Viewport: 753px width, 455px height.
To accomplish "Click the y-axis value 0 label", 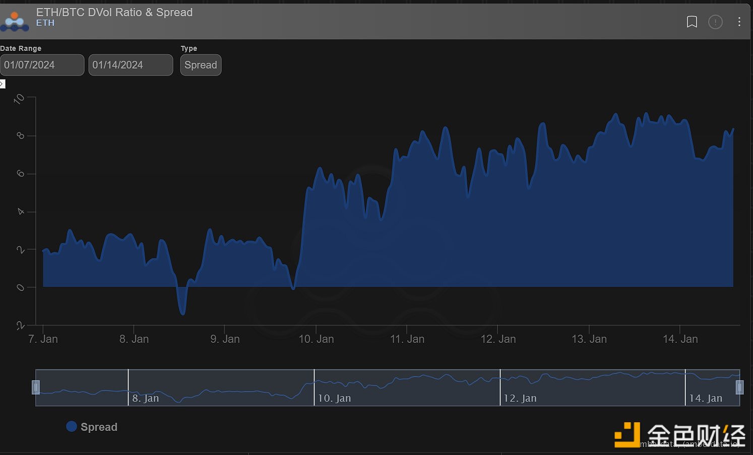I will [x=21, y=287].
